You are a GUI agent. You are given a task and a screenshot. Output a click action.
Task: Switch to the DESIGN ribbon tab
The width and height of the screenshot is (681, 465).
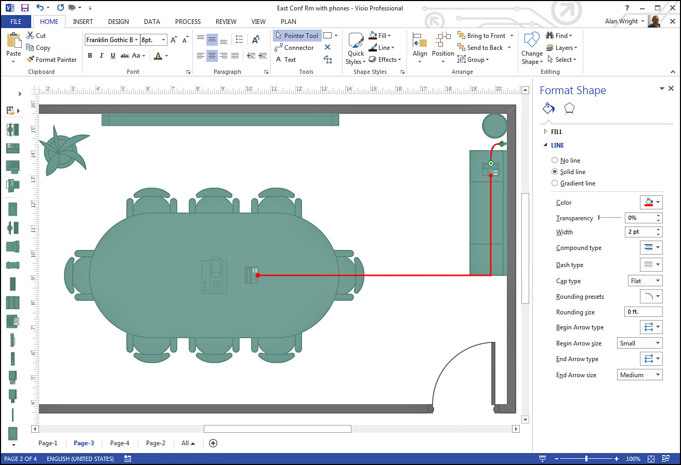point(119,22)
